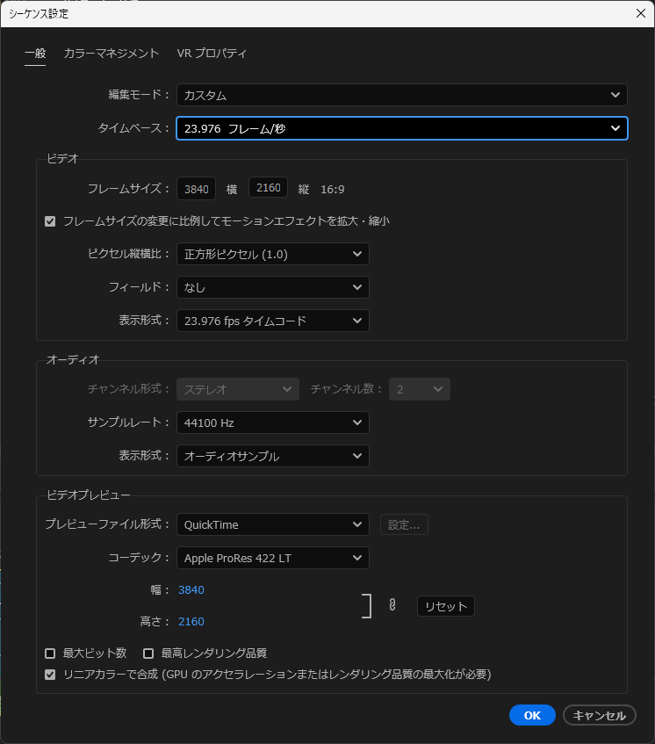Open video 表示形式 timecode dropdown

coord(273,321)
